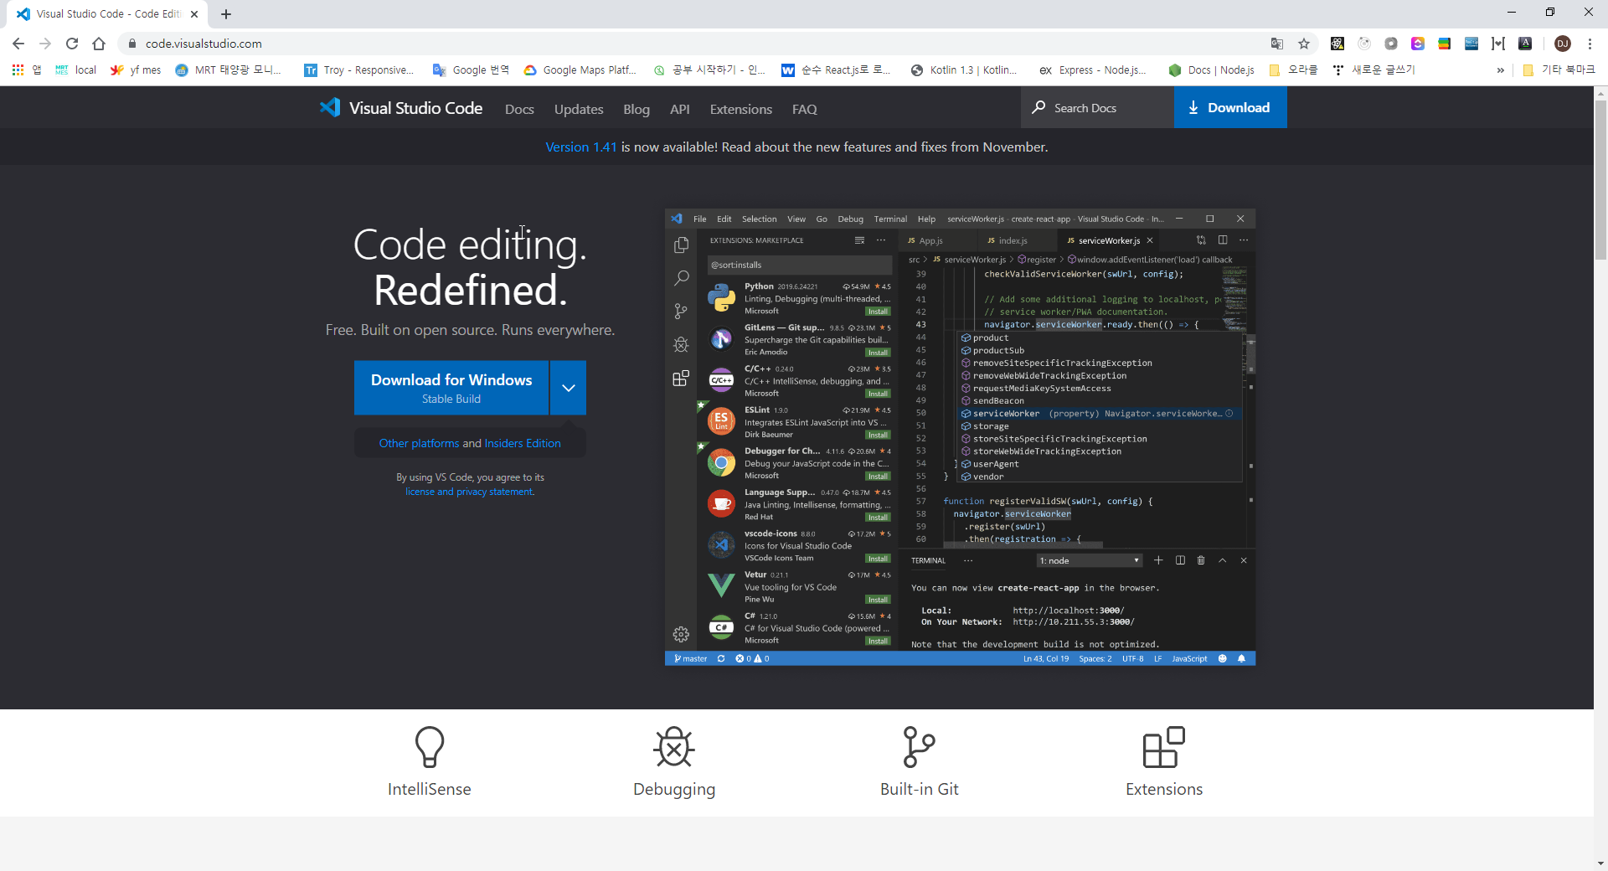Open the Docs menu item
This screenshot has height=871, width=1608.
[x=519, y=109]
